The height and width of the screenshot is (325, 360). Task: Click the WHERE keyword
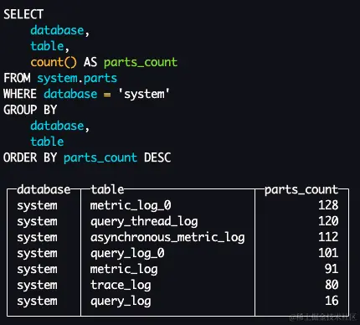click(20, 94)
